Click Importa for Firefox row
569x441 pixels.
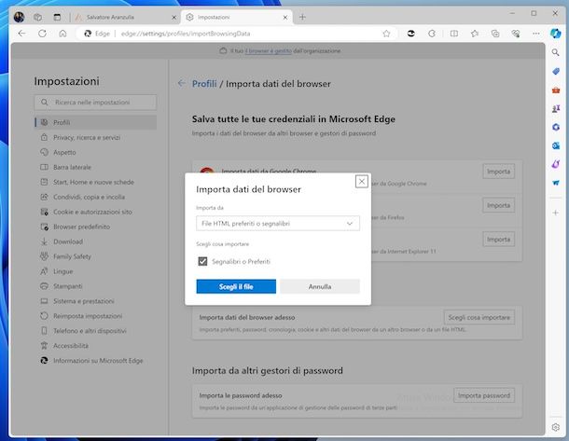coord(499,205)
